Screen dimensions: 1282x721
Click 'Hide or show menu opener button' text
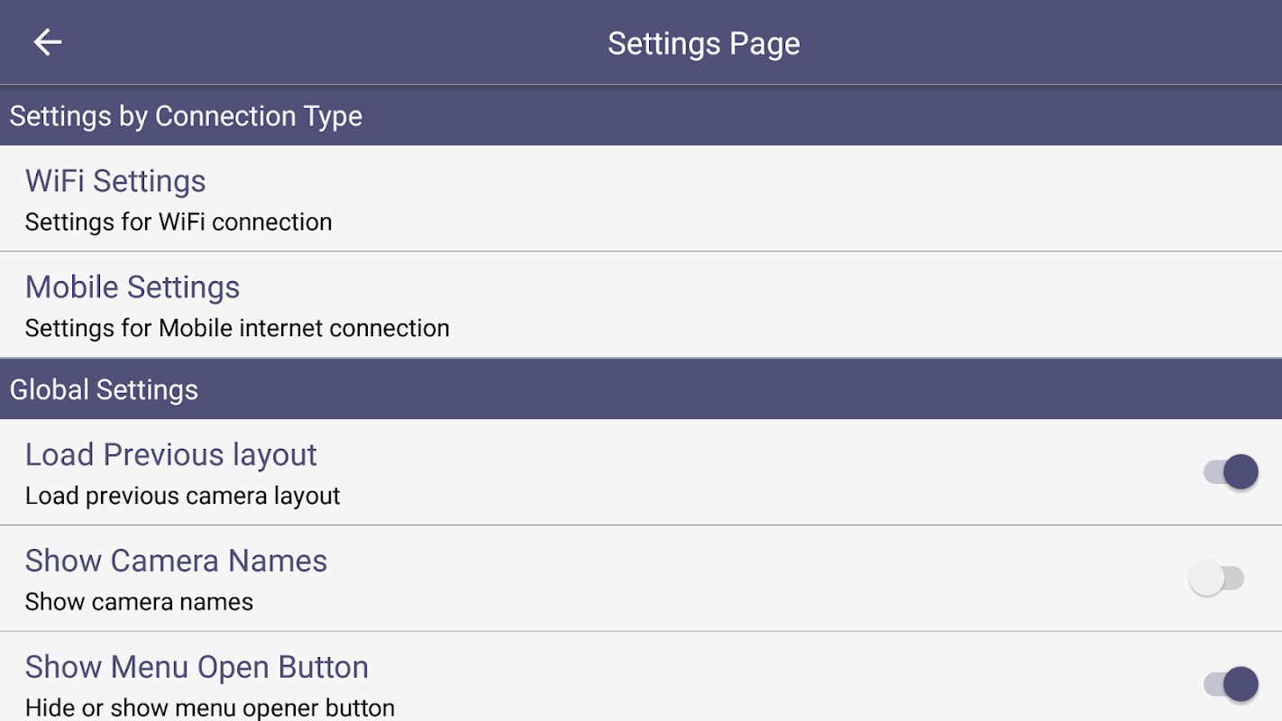(210, 707)
